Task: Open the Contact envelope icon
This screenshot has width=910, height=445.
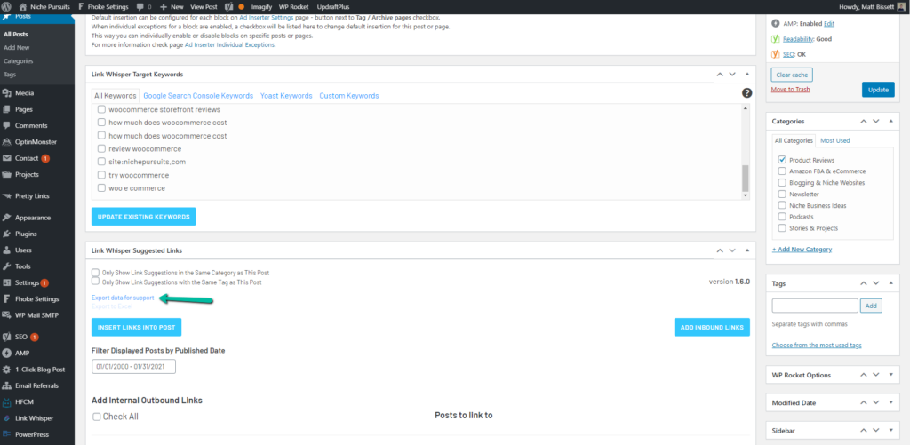Action: [7, 158]
